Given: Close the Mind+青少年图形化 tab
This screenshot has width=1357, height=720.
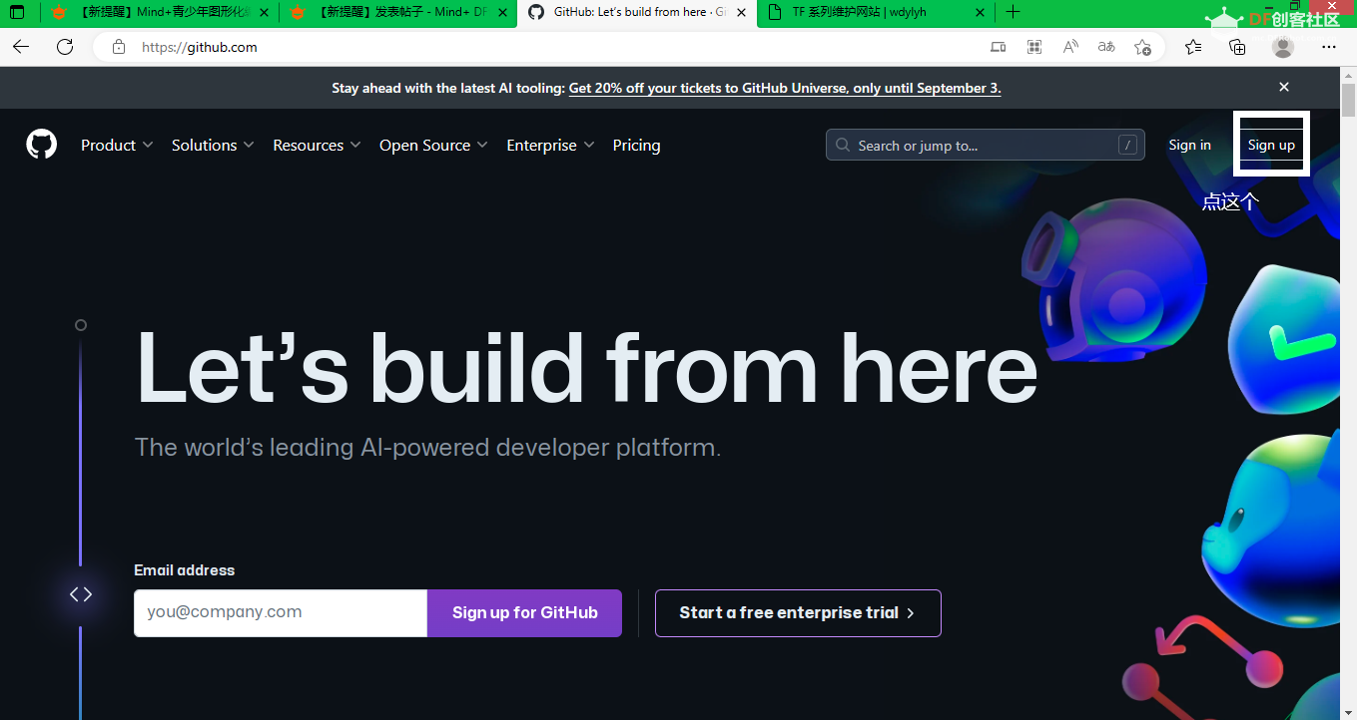Looking at the screenshot, I should (263, 13).
